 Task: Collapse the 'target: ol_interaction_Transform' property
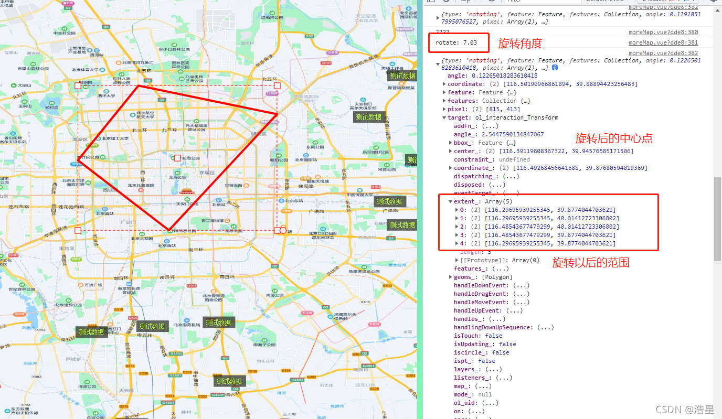pos(444,117)
